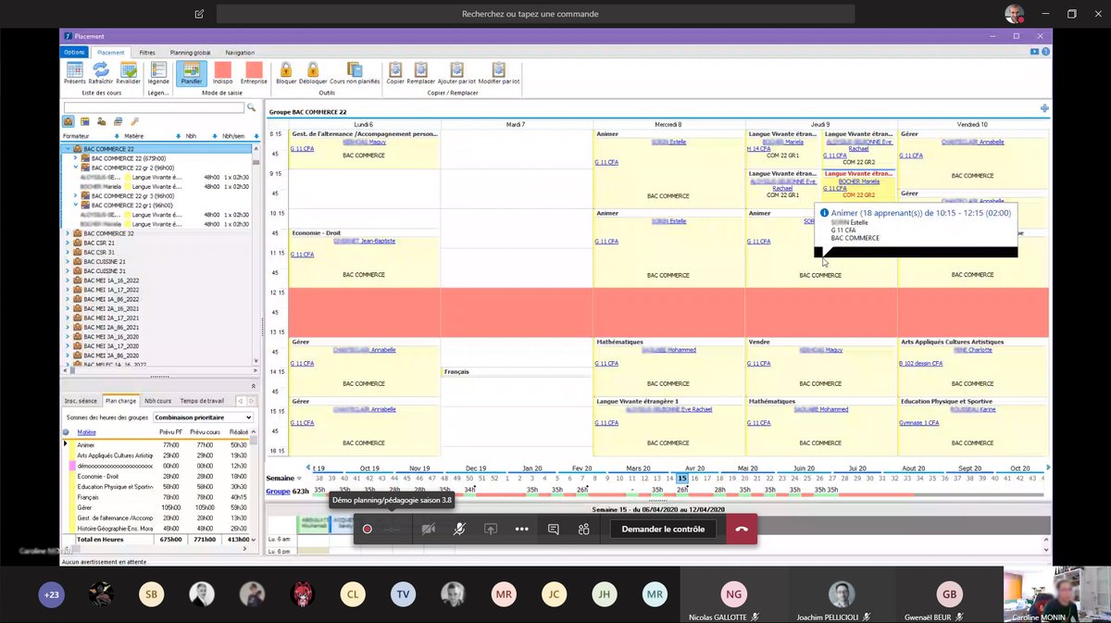Screen dimensions: 1111x623
Task: Click the Groupe link in timeline
Action: (278, 491)
